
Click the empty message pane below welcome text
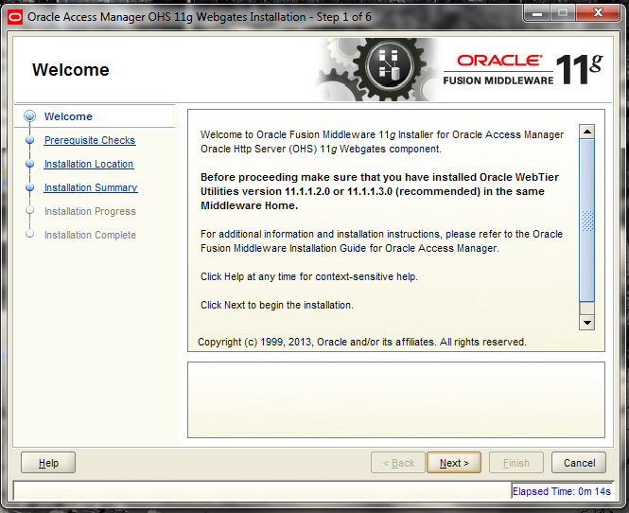396,399
